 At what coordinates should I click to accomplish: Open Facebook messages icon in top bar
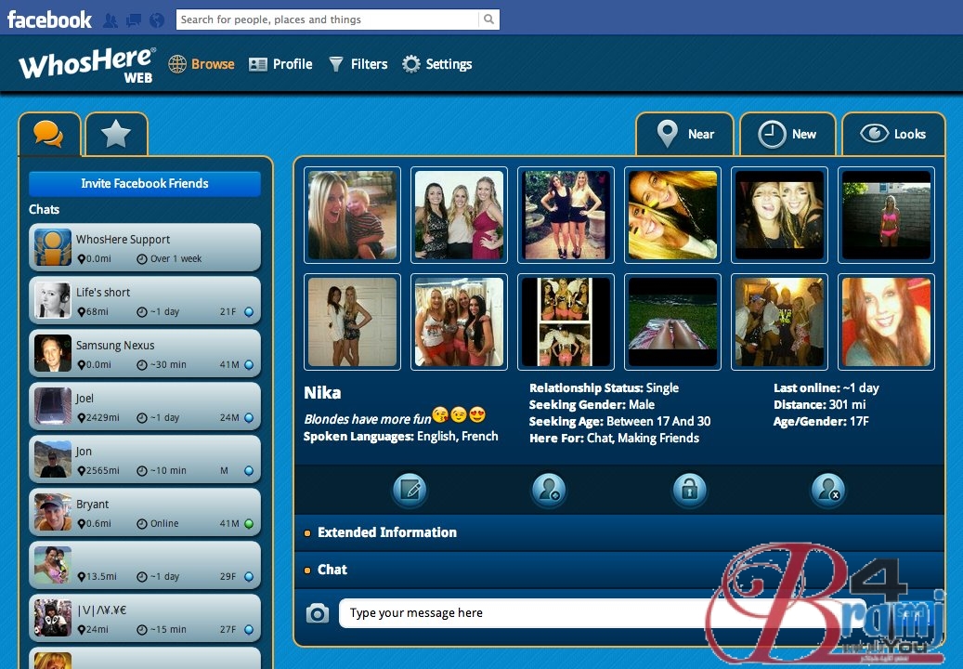tap(134, 20)
